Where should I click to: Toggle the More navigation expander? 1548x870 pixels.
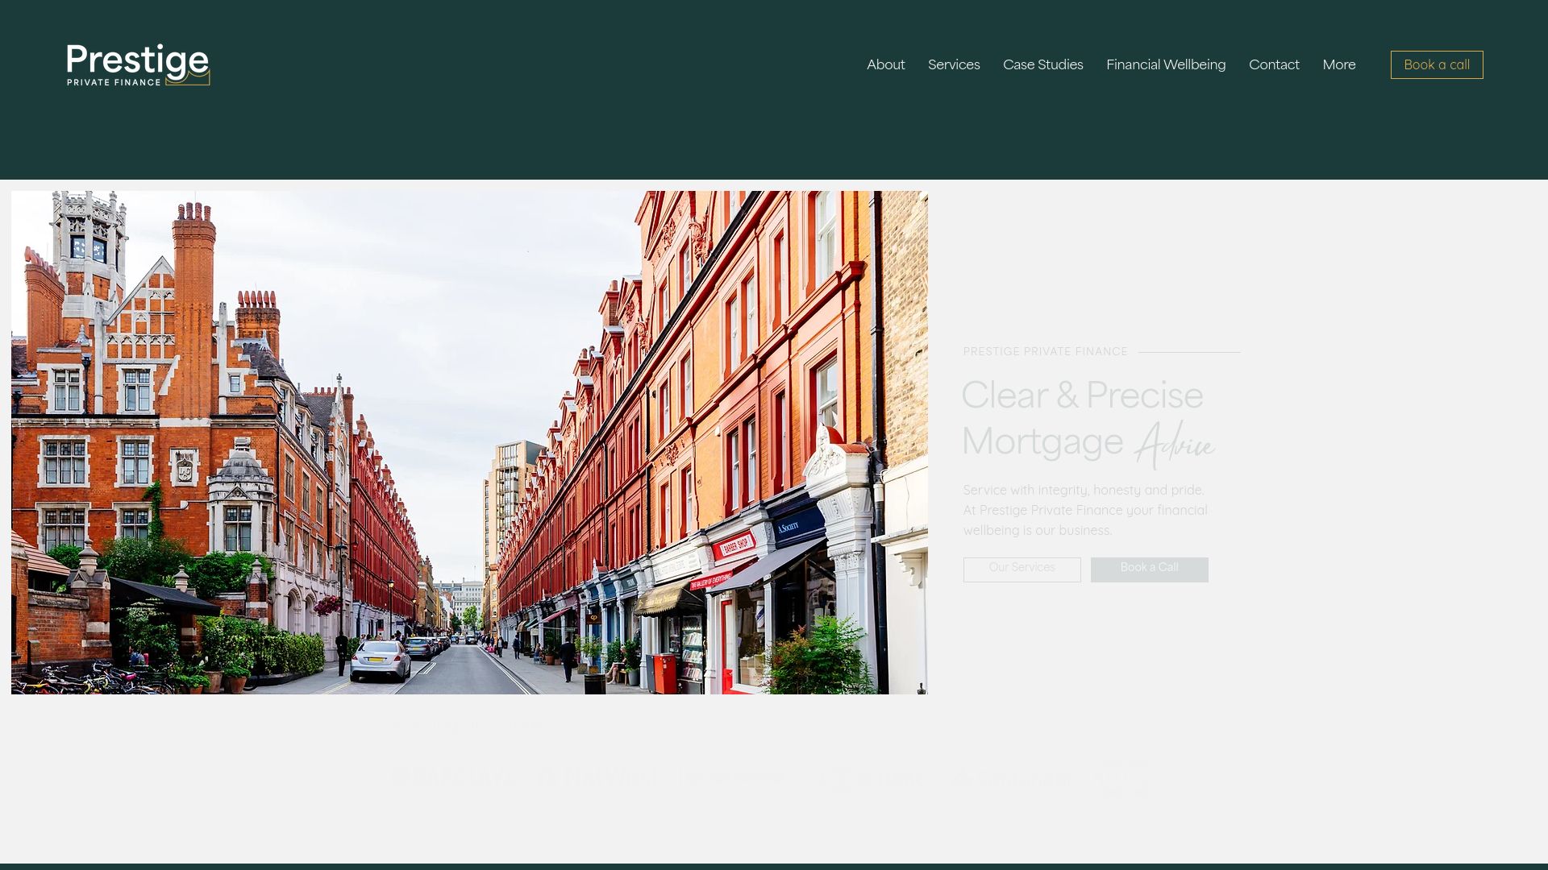(x=1338, y=64)
